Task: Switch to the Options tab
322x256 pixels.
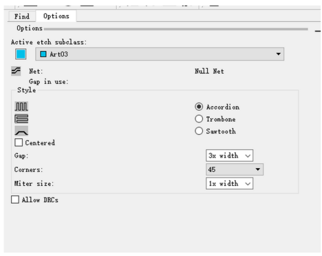Action: pos(56,16)
